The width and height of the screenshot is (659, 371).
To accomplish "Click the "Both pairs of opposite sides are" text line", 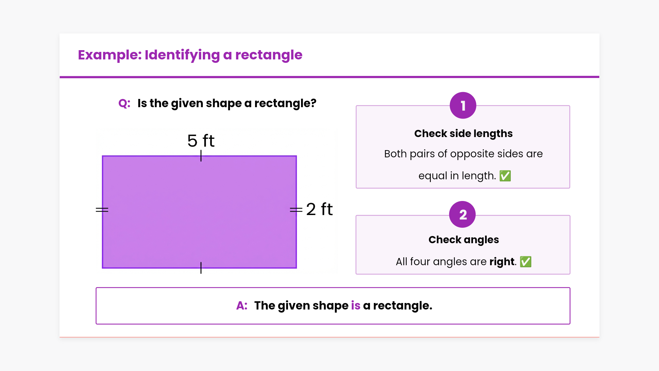I will [x=463, y=154].
